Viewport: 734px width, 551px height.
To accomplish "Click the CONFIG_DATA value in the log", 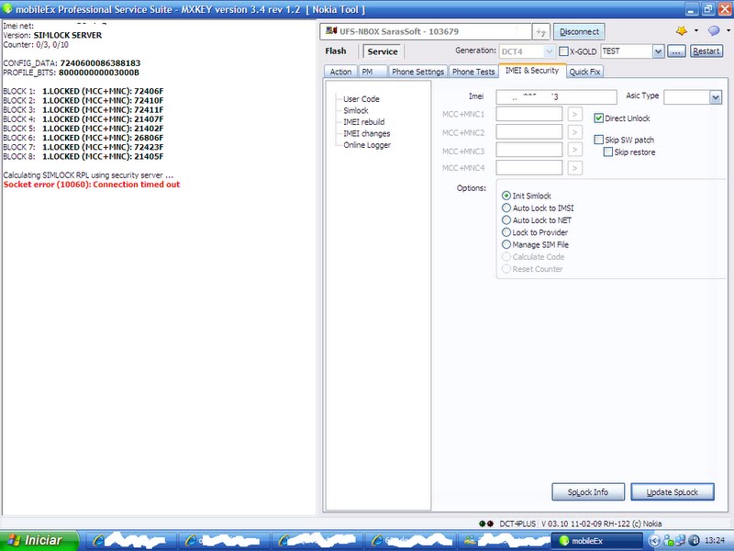I will click(100, 63).
